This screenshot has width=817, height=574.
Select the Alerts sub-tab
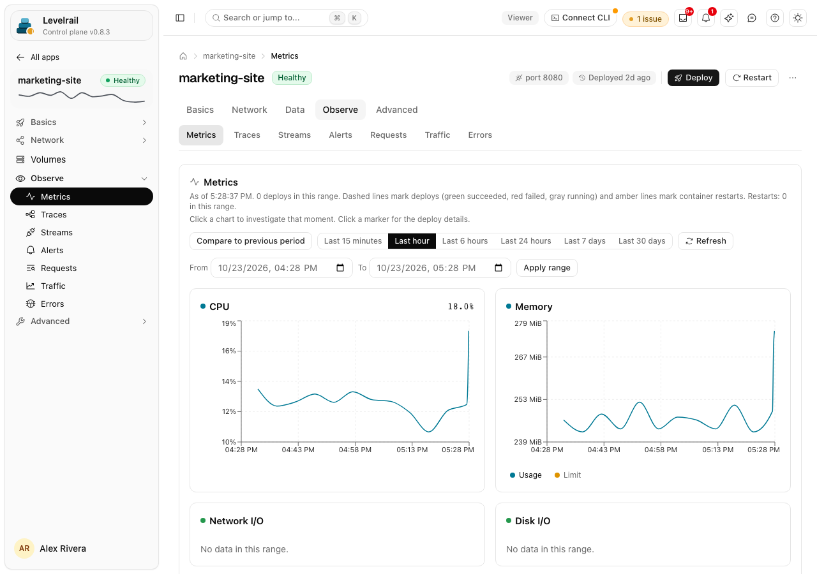tap(341, 135)
